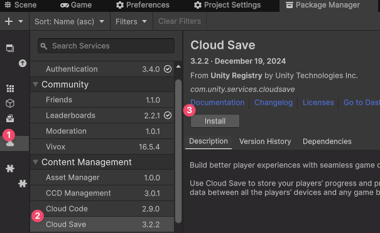
Task: Open the Built-in packages sidebar icon
Action: (x=10, y=118)
